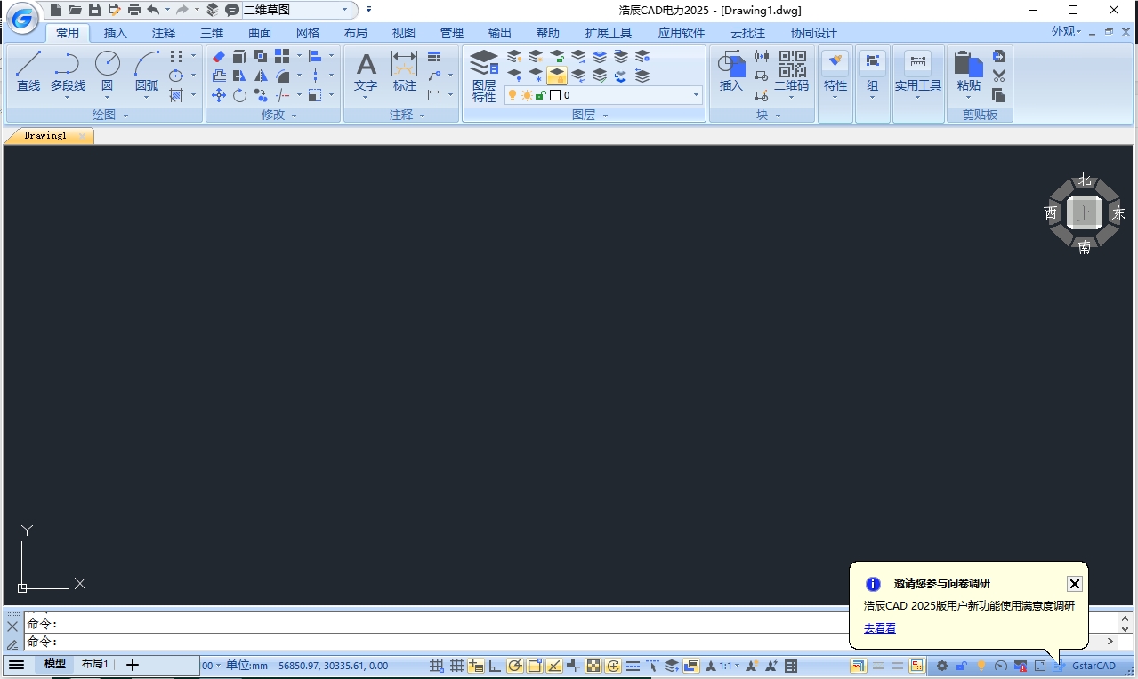Click the Insert block (插入) icon
The width and height of the screenshot is (1138, 679).
pyautogui.click(x=731, y=70)
